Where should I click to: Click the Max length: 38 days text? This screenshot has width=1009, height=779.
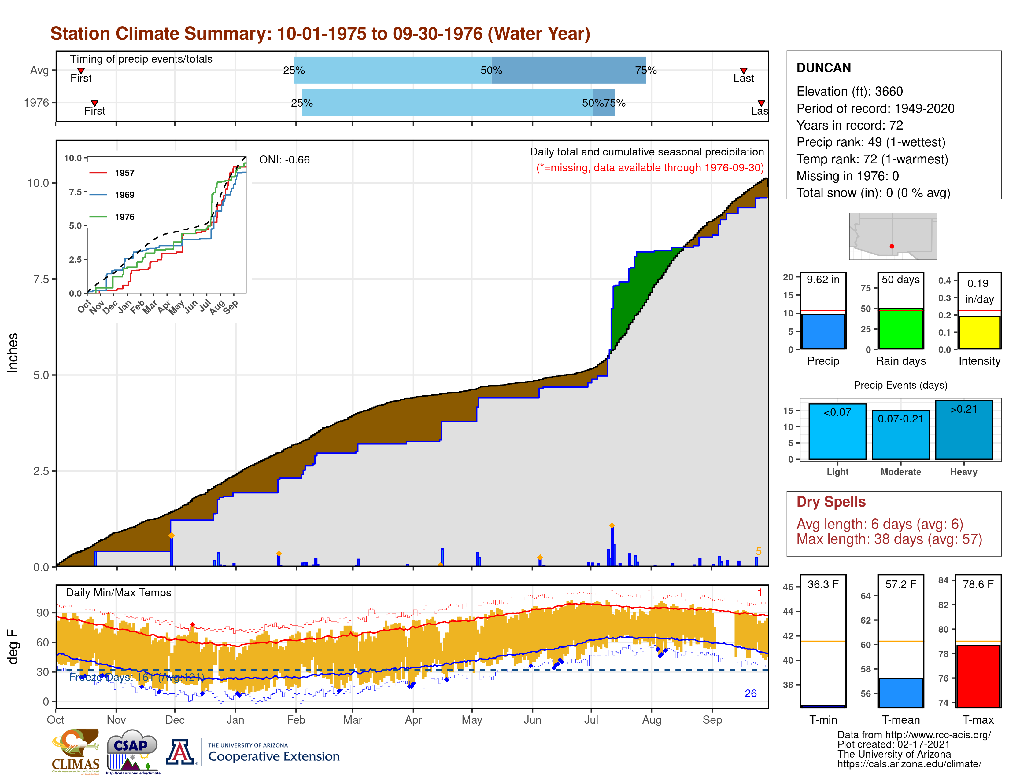point(889,539)
